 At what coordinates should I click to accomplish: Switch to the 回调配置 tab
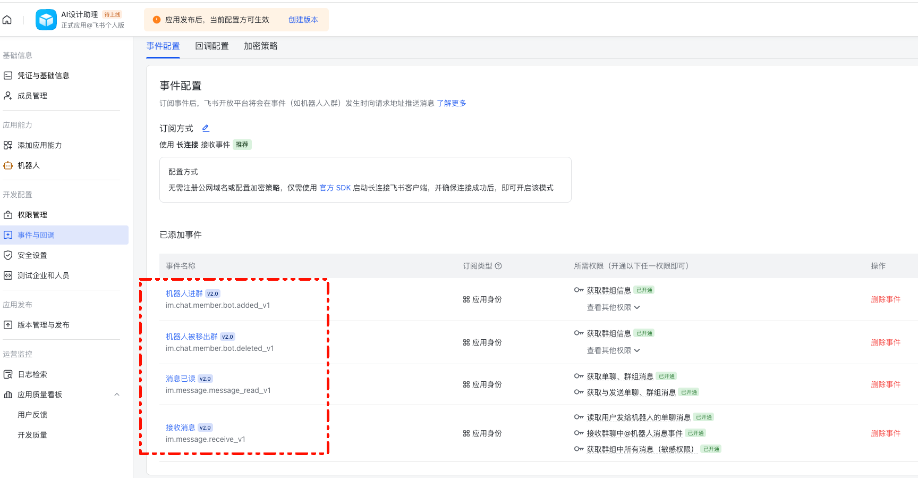211,46
